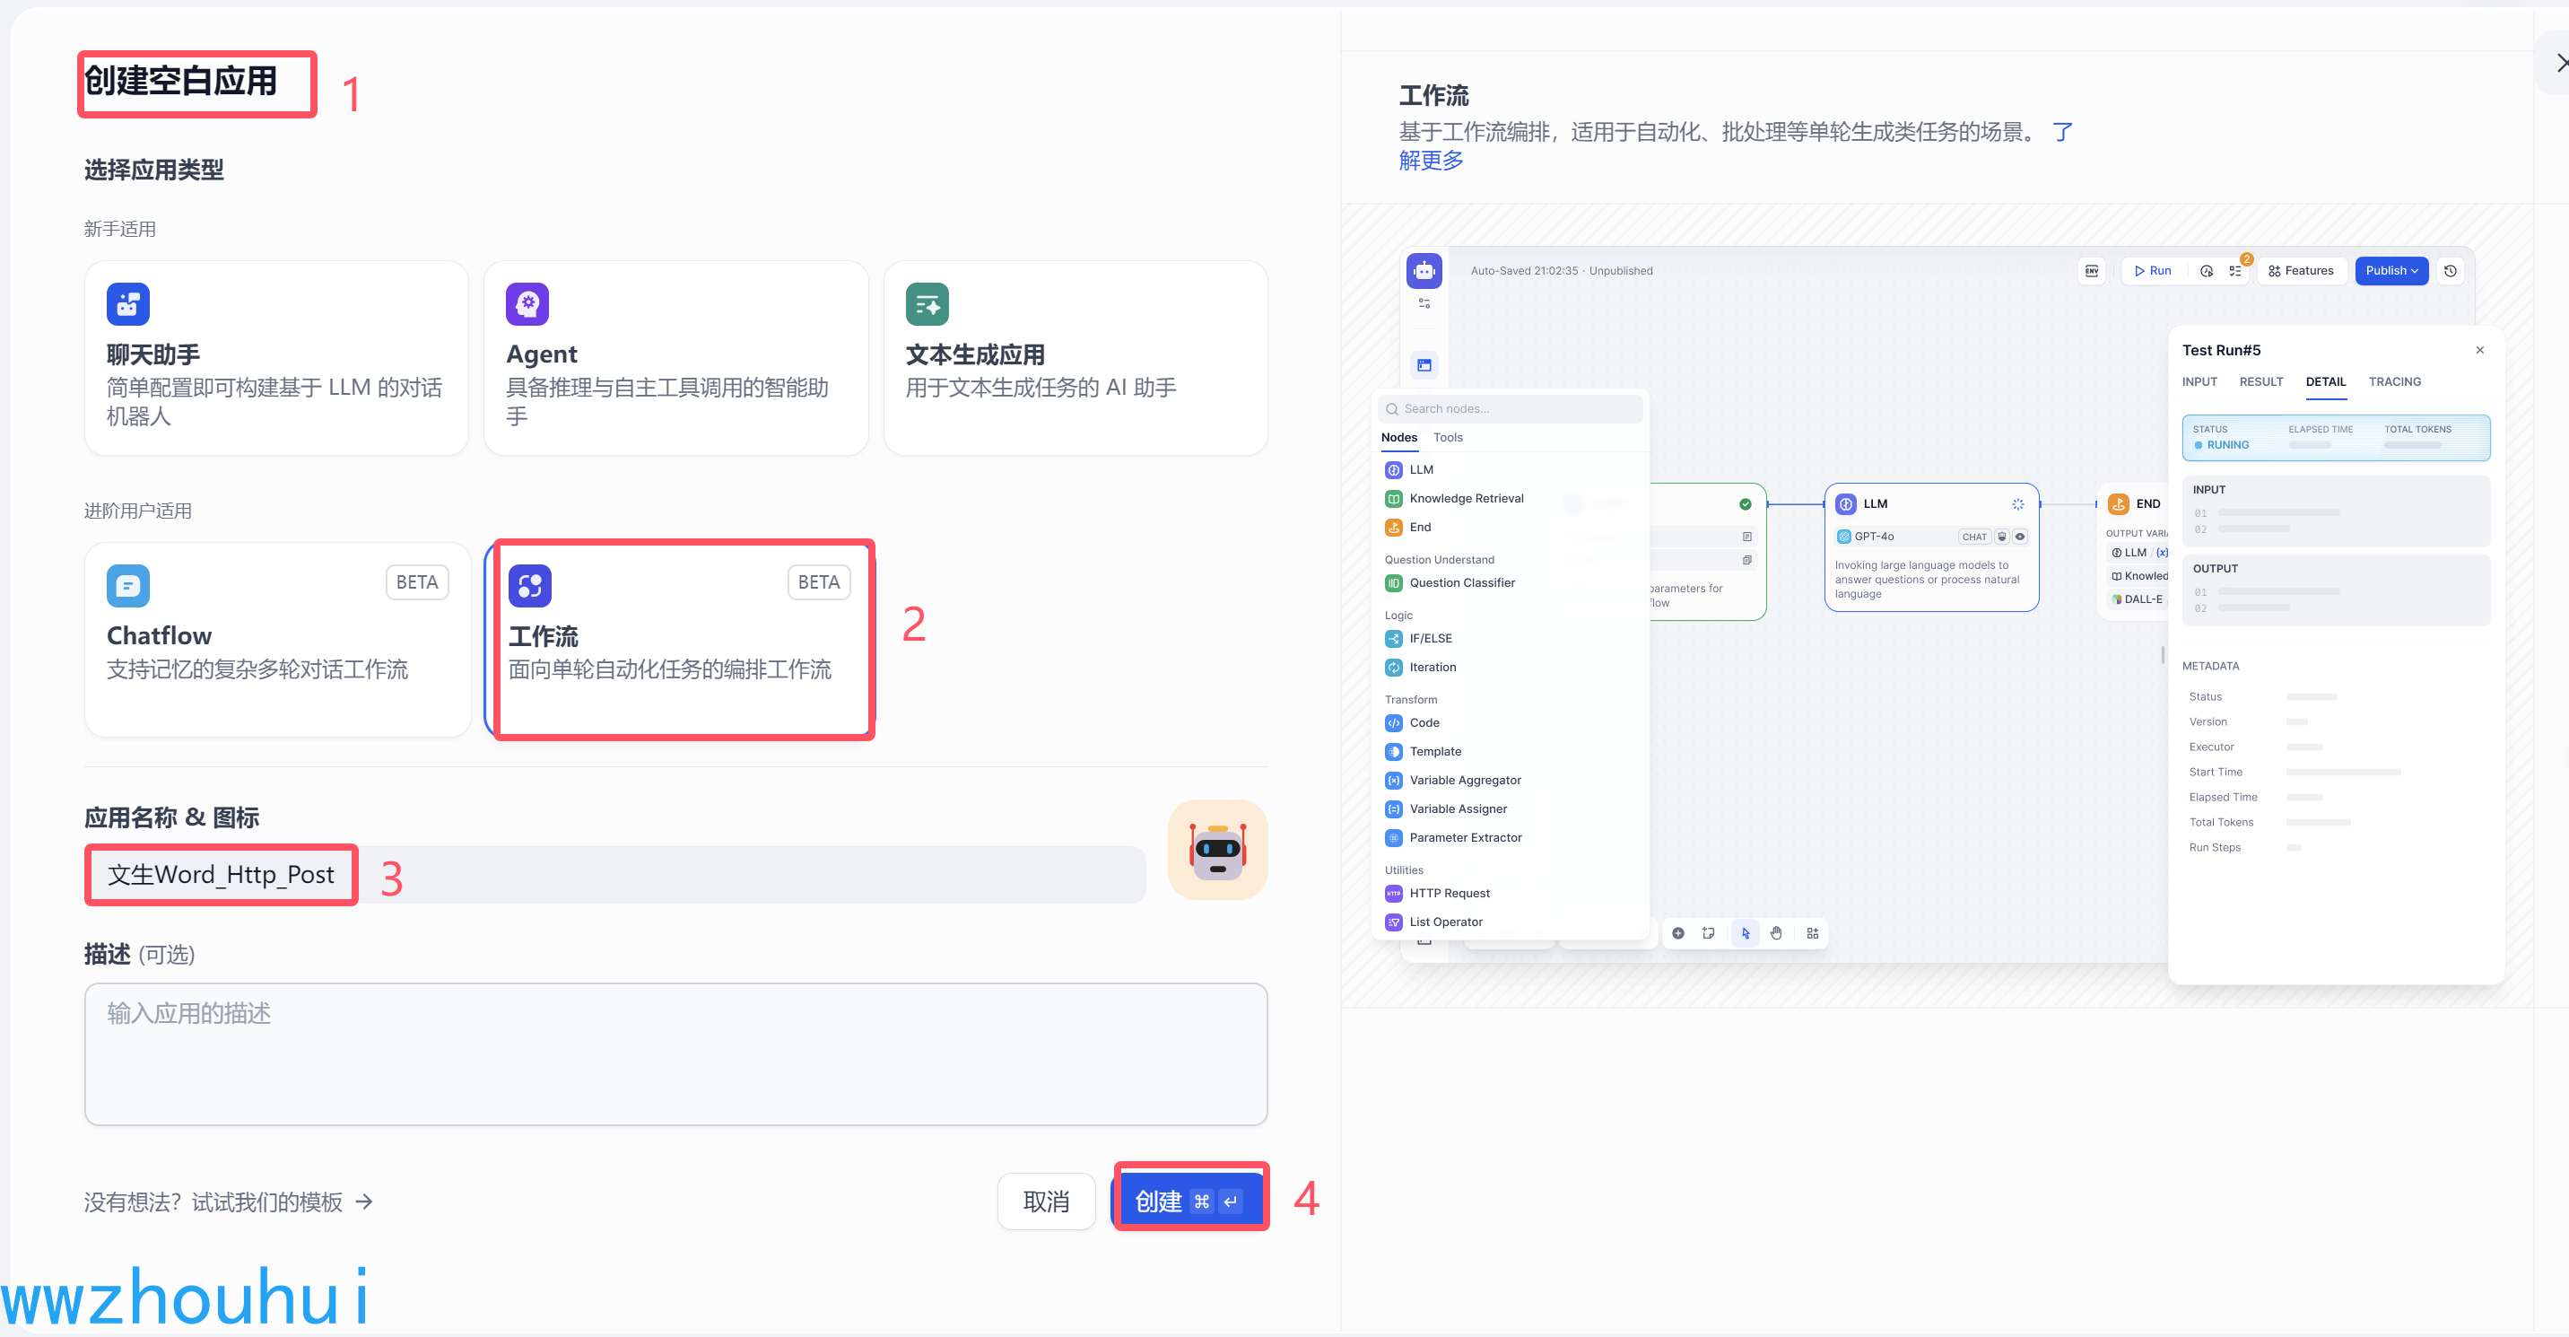This screenshot has height=1337, width=2569.
Task: Click the Agent brain icon
Action: point(527,303)
